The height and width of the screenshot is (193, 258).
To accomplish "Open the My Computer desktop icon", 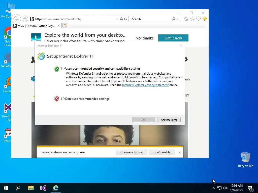I will pyautogui.click(x=7, y=11).
